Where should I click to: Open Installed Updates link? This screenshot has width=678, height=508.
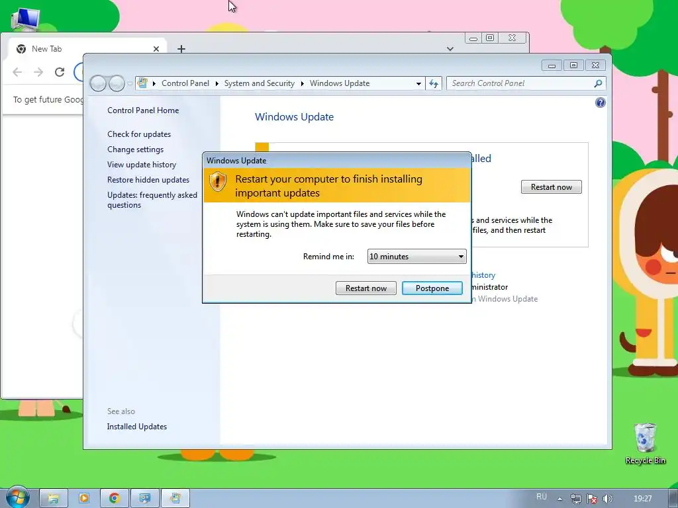pyautogui.click(x=136, y=427)
